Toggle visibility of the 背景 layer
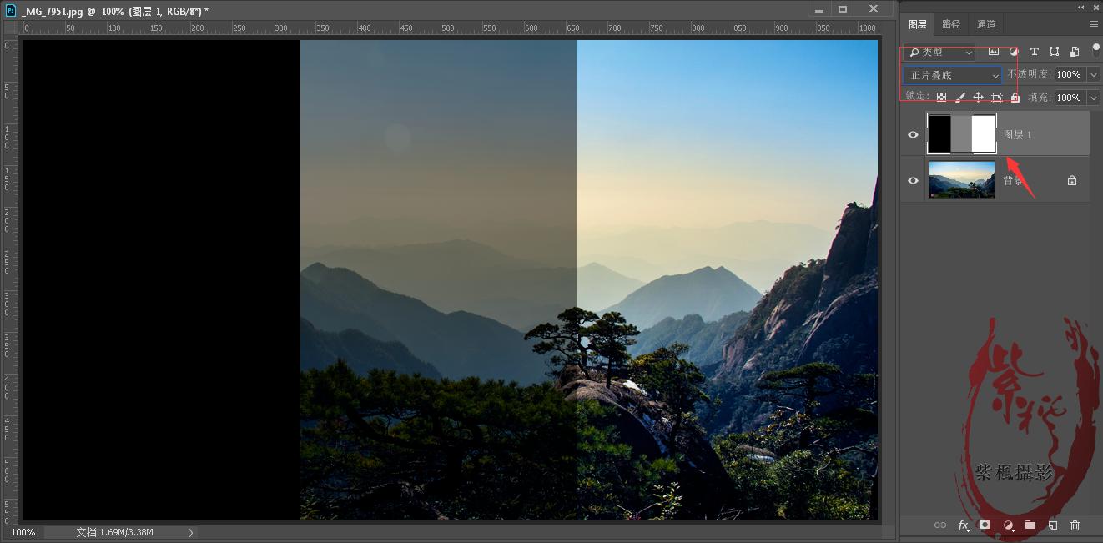Viewport: 1103px width, 543px height. coord(913,180)
